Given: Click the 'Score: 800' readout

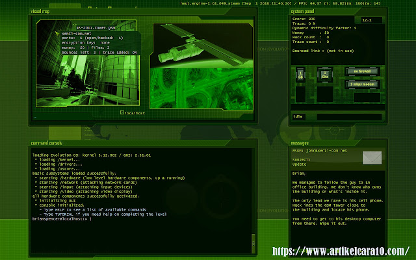Looking at the screenshot, I should (x=304, y=19).
